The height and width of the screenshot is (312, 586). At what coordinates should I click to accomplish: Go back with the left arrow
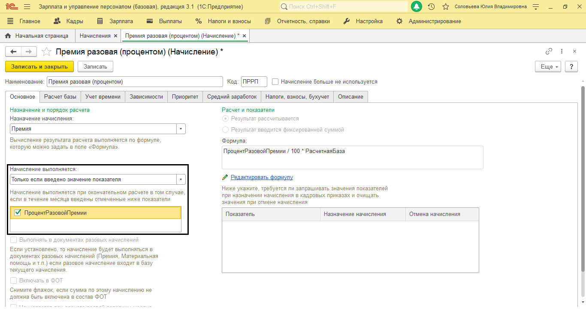(x=13, y=52)
